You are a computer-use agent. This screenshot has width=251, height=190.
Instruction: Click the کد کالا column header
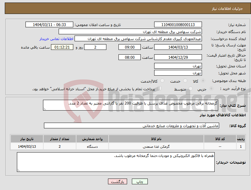pos(220,139)
